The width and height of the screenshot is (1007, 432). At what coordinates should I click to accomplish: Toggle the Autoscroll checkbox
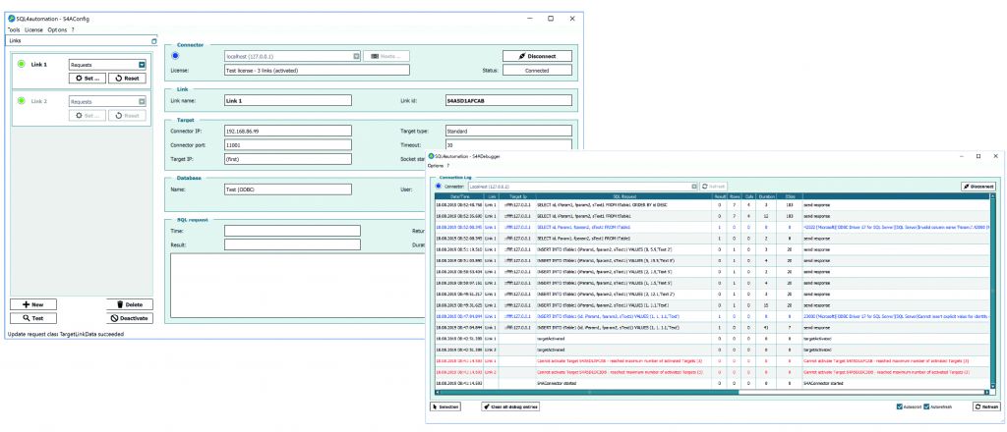pyautogui.click(x=901, y=407)
